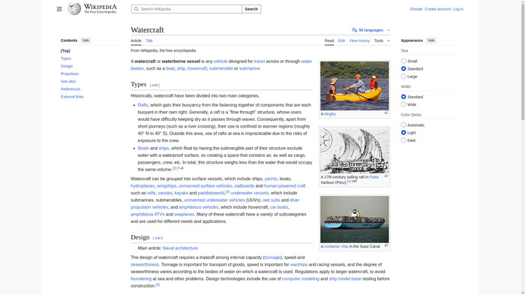The width and height of the screenshot is (525, 295).
Task: Select Standard width option
Action: tap(403, 97)
